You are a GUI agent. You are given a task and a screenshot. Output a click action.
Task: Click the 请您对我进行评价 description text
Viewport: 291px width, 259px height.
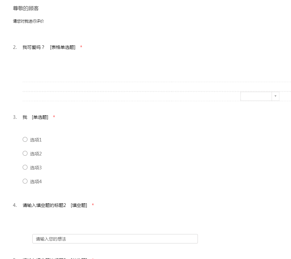[28, 21]
